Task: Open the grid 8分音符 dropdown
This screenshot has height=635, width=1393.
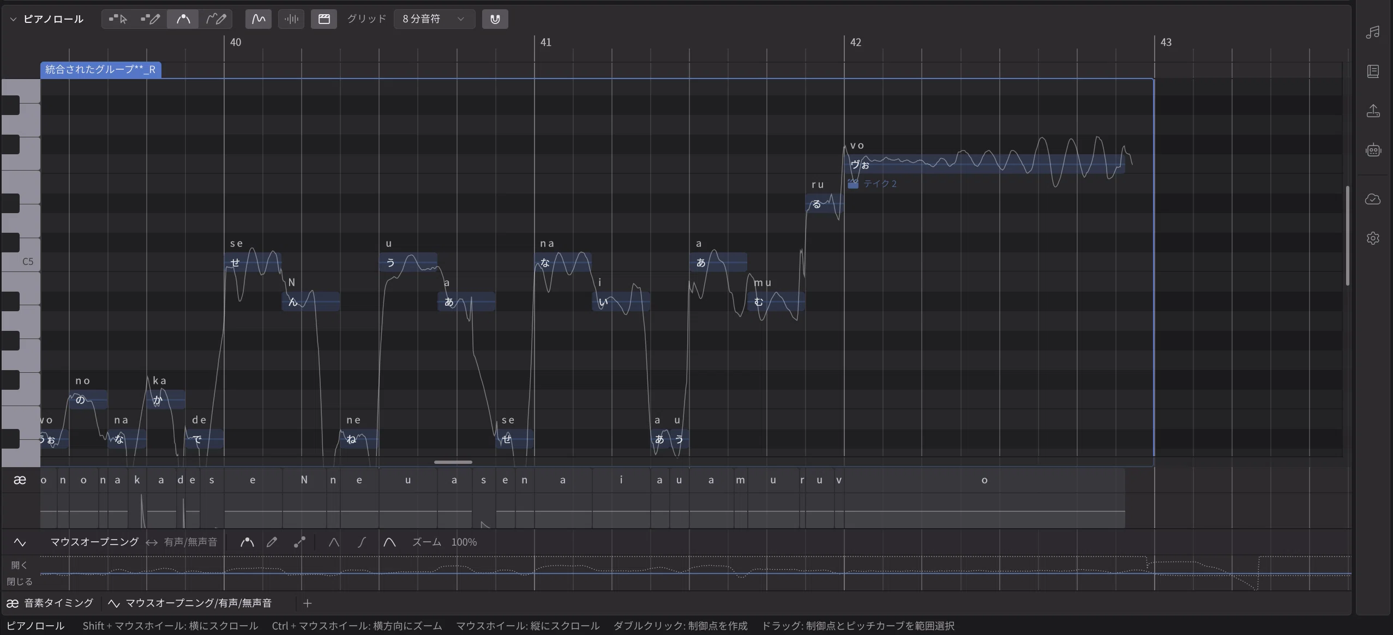Action: (x=434, y=19)
